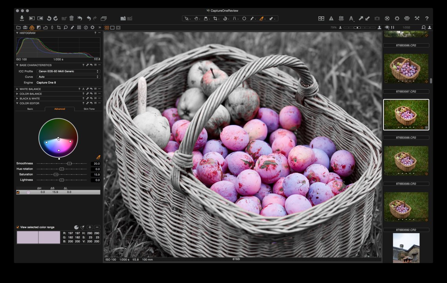447x283 pixels.
Task: Click the trash can delete icon
Action: 71,18
